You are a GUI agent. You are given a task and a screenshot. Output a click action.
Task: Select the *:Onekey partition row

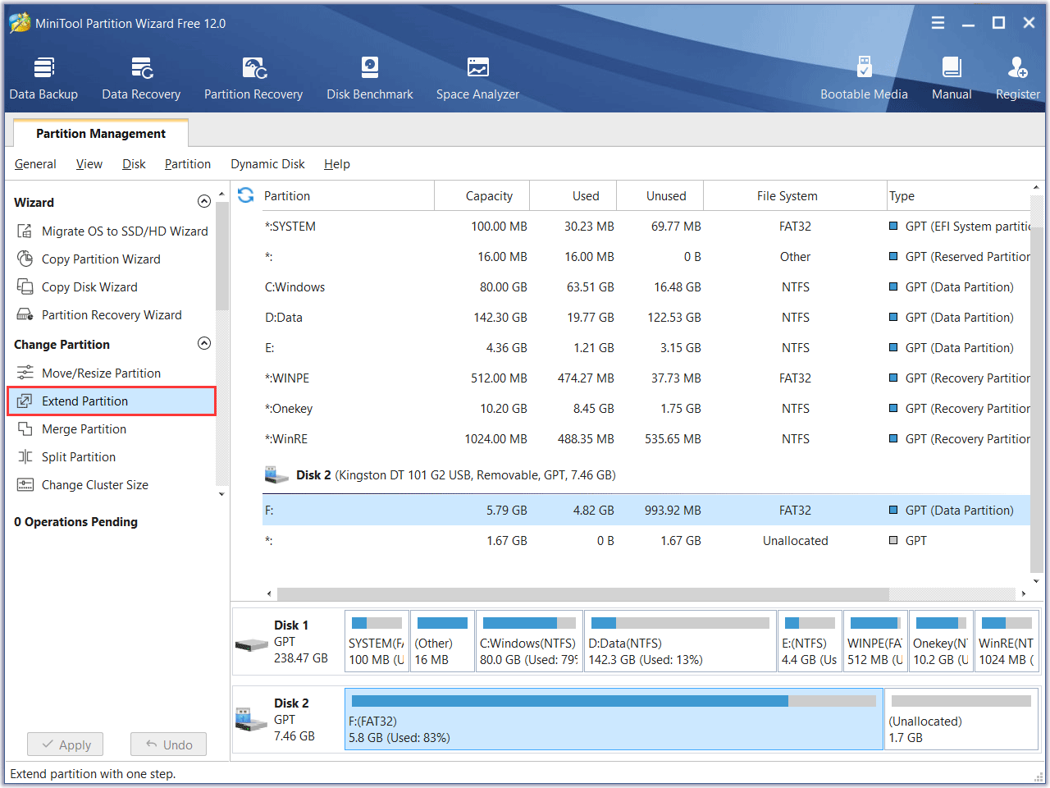pos(646,409)
